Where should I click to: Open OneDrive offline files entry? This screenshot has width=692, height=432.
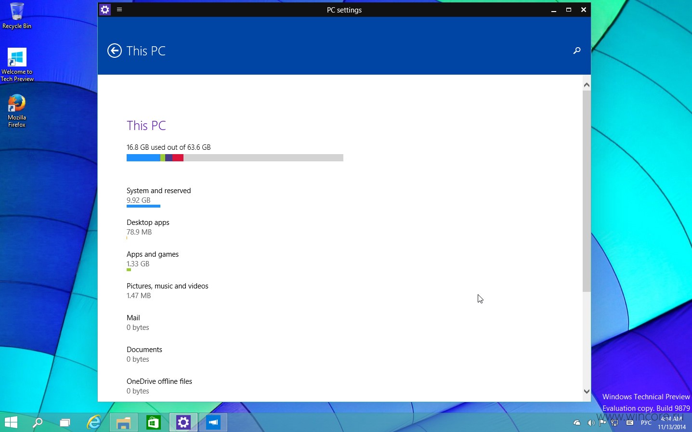(159, 386)
